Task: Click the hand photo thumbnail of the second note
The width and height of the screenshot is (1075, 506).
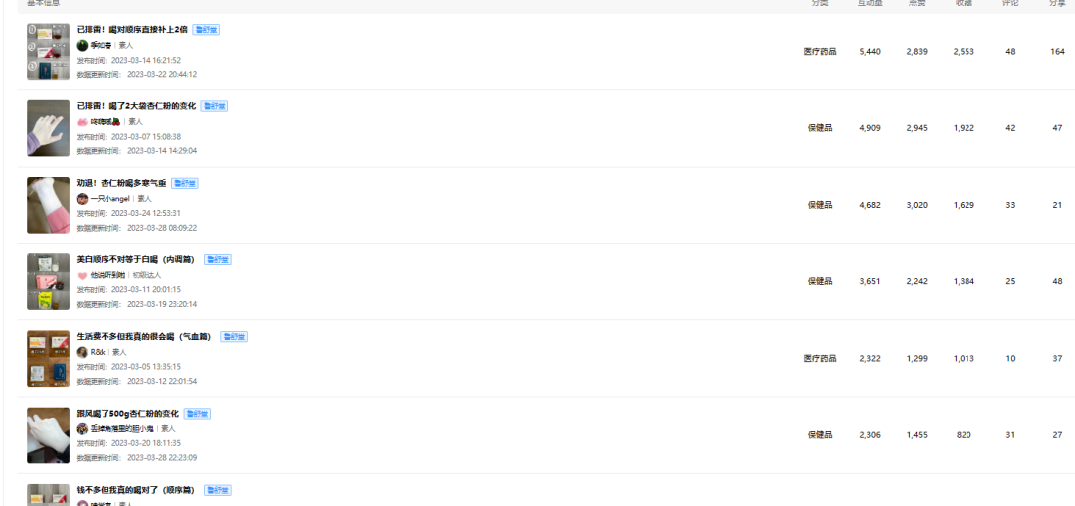Action: pyautogui.click(x=48, y=128)
